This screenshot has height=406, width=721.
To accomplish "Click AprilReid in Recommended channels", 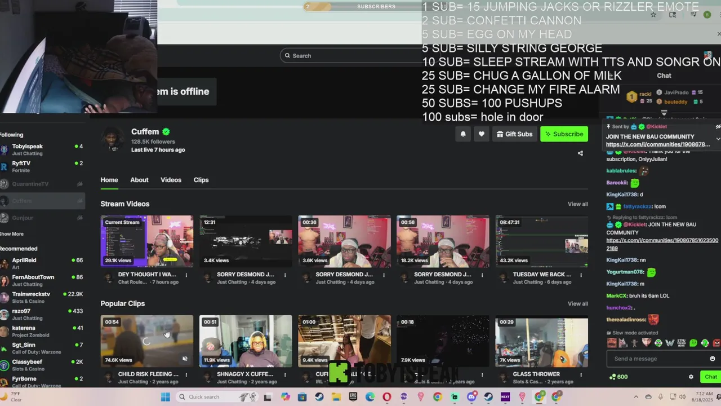I will point(42,263).
